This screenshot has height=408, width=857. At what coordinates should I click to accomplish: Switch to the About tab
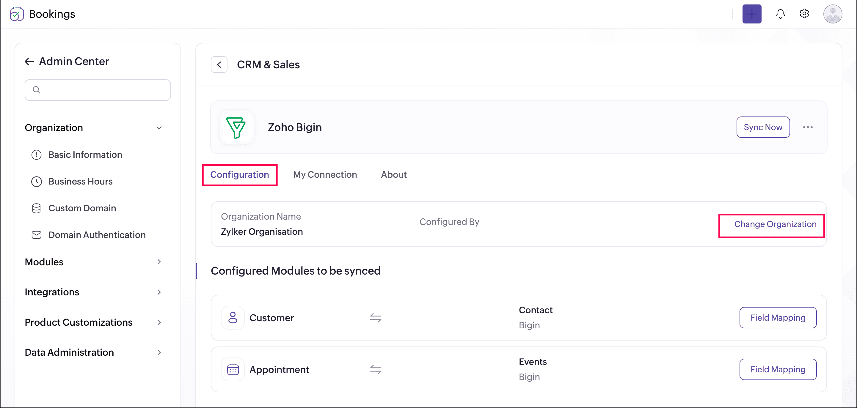394,174
